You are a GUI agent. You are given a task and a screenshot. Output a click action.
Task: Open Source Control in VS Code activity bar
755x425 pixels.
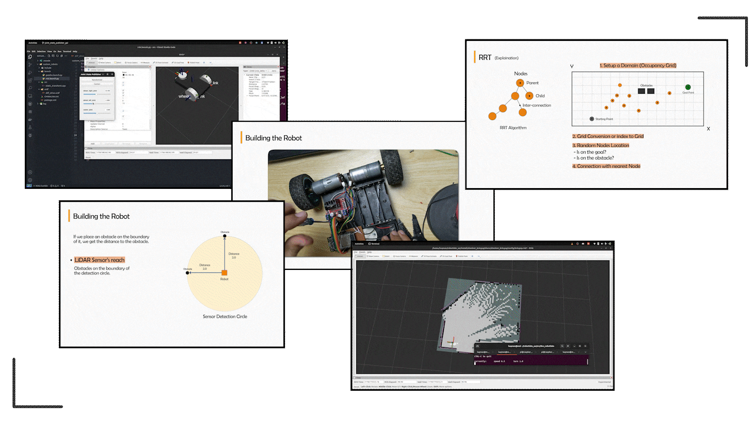tap(30, 65)
